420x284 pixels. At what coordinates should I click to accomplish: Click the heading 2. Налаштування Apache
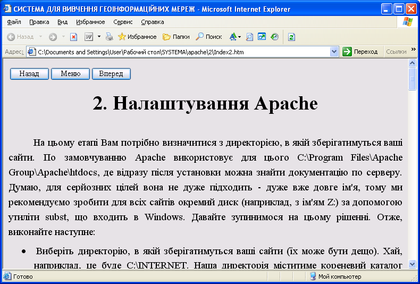tap(205, 103)
